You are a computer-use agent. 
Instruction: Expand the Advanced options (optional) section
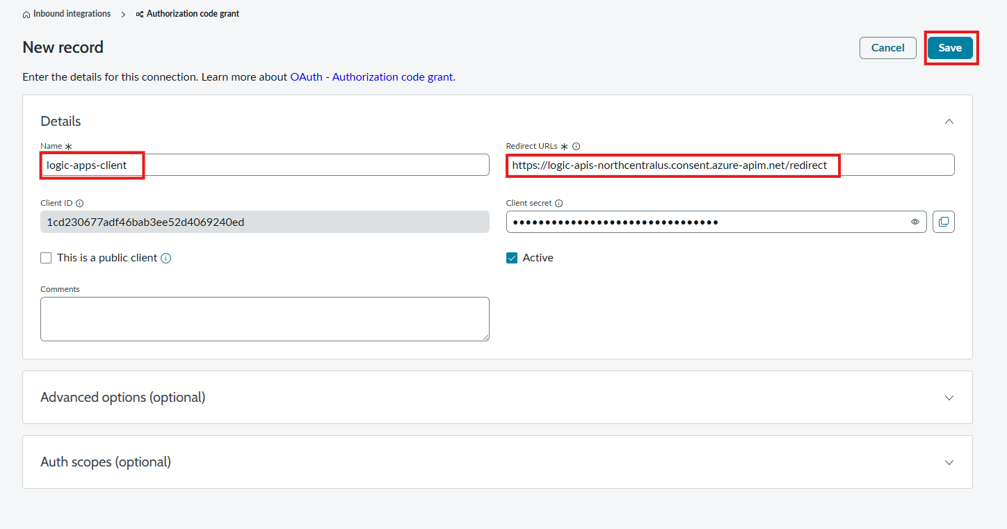pyautogui.click(x=949, y=397)
